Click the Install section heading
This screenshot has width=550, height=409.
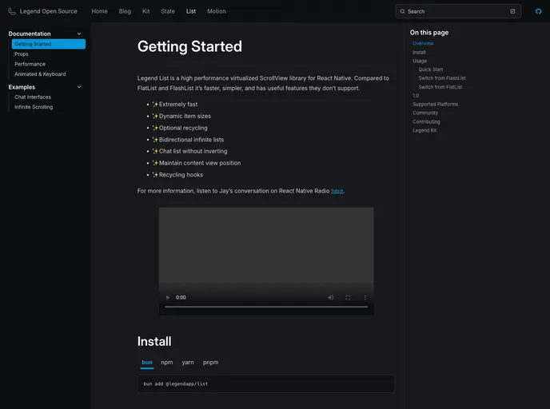(154, 341)
